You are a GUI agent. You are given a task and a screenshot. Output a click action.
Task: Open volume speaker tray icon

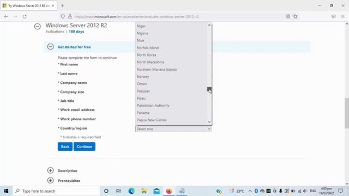[305, 191]
